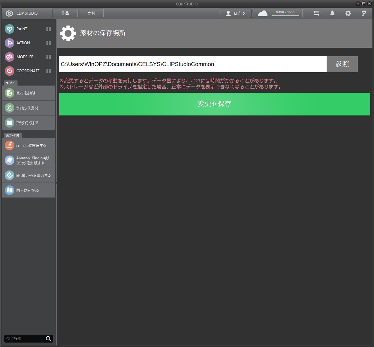This screenshot has width=374, height=347.
Task: Click the green 変更を保存 button
Action: click(214, 104)
